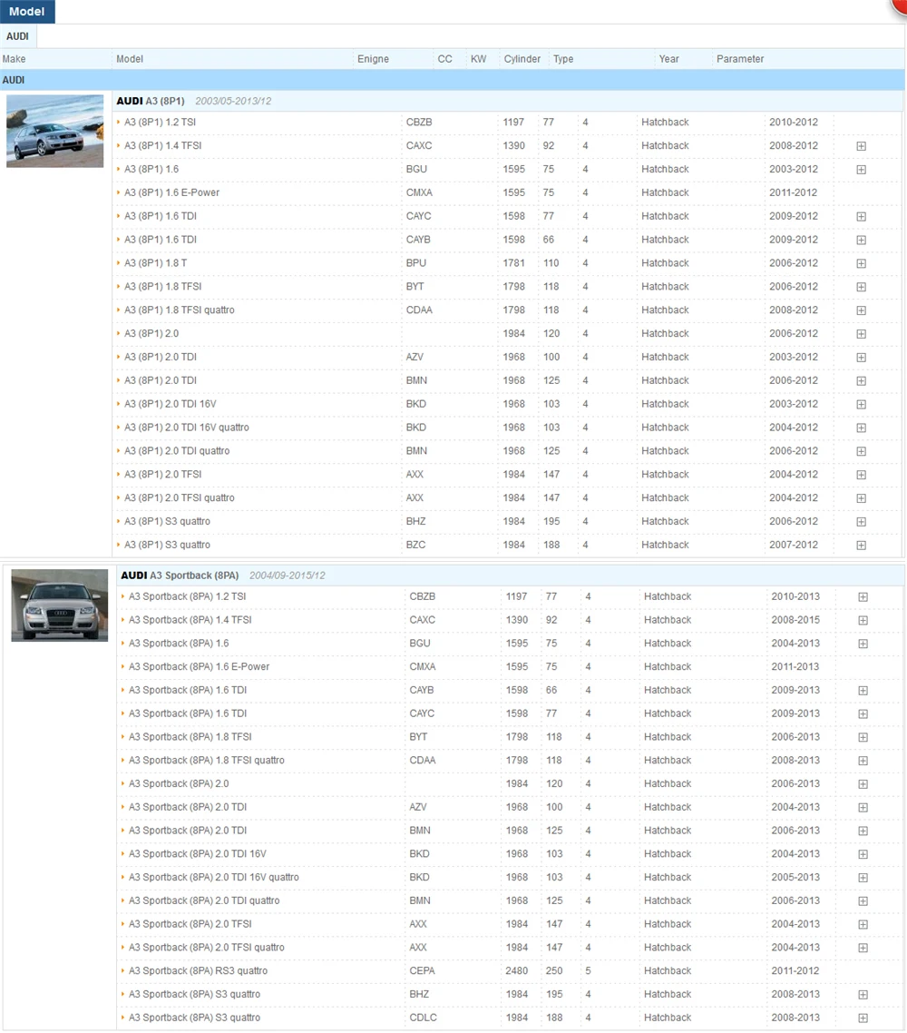Open plus icon for A3 (8P1) 1.6 TDI CAYB
The image size is (907, 1033).
861,240
